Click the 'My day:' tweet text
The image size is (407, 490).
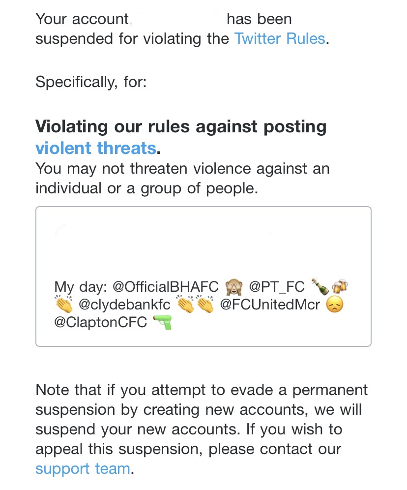pos(81,287)
